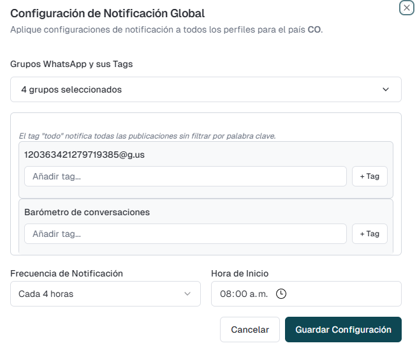
Task: Close the Configuración de Notificación Global dialog
Action: (406, 8)
